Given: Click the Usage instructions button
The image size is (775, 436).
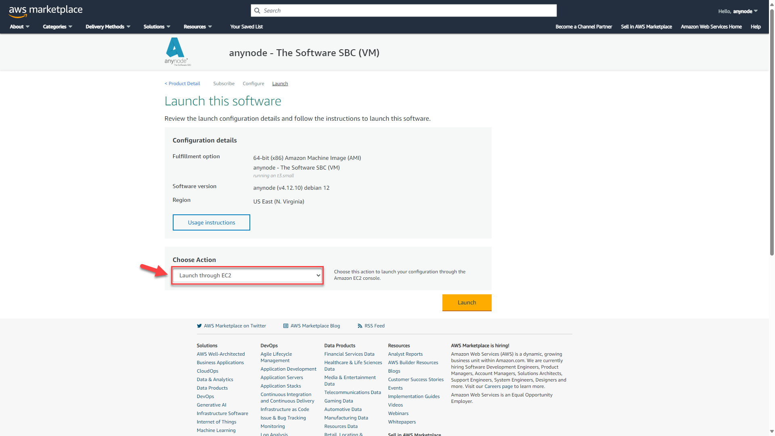Looking at the screenshot, I should 212,222.
